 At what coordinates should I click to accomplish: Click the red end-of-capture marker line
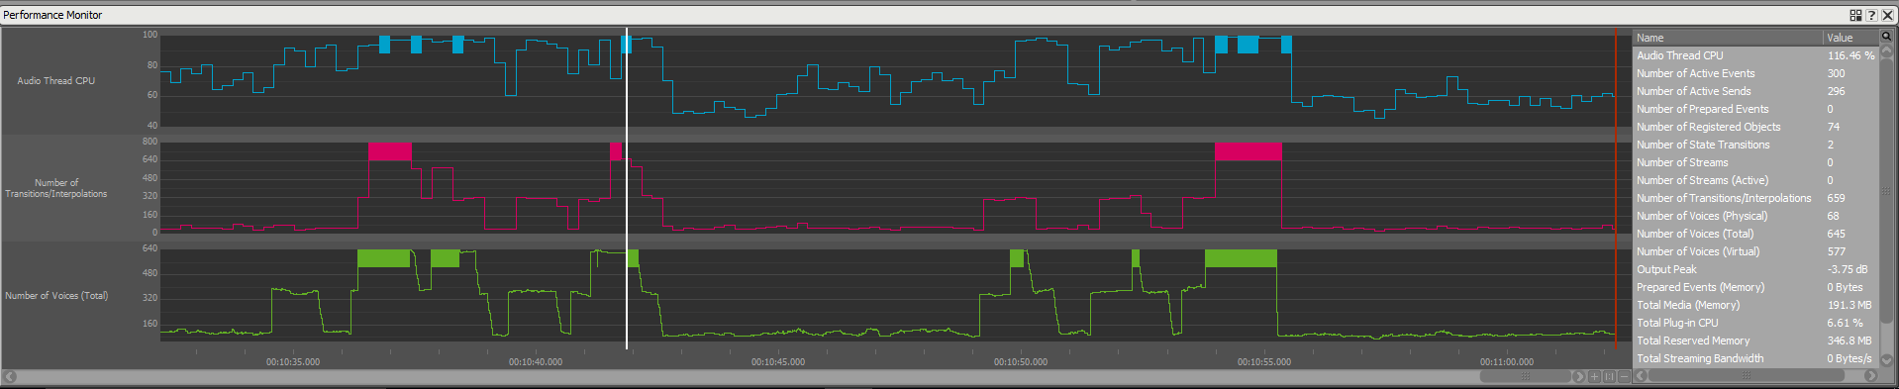tap(1616, 188)
